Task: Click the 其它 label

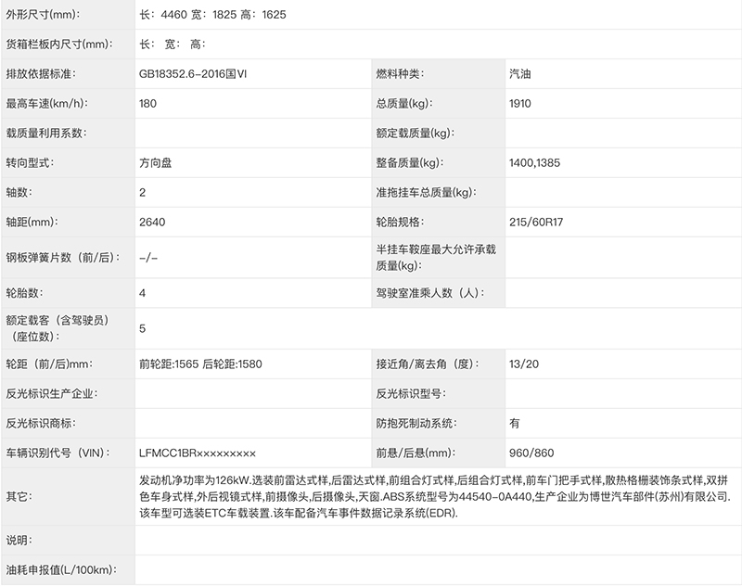Action: click(x=19, y=497)
